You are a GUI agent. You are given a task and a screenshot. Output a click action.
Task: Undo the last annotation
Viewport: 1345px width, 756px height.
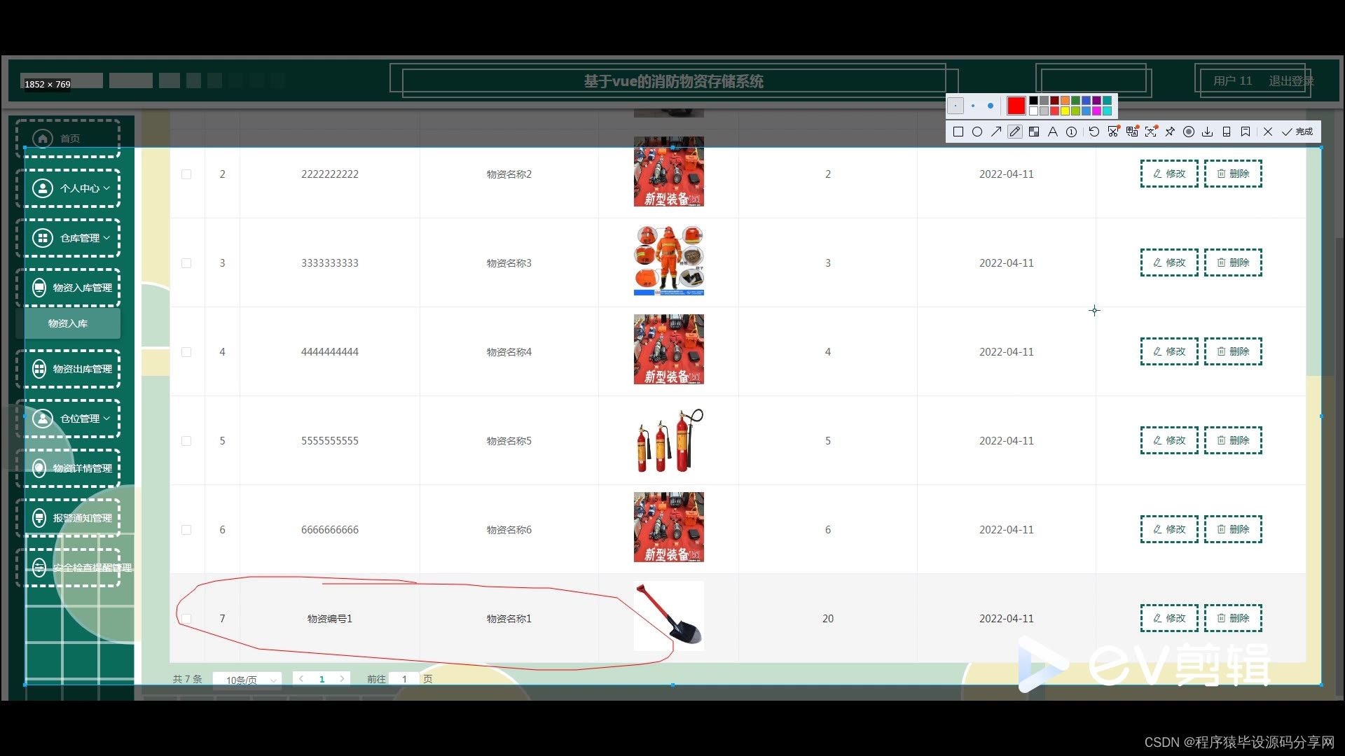tap(1094, 132)
